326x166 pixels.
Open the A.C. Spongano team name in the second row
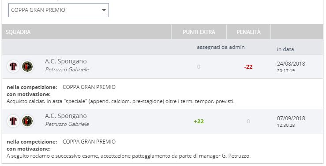click(66, 116)
